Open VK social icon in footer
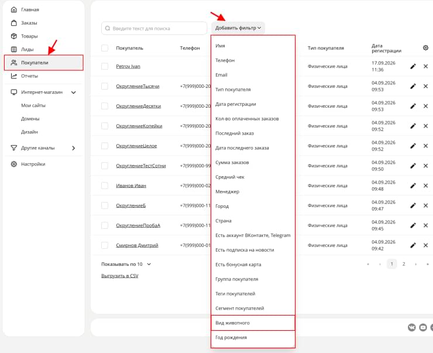 point(412,328)
